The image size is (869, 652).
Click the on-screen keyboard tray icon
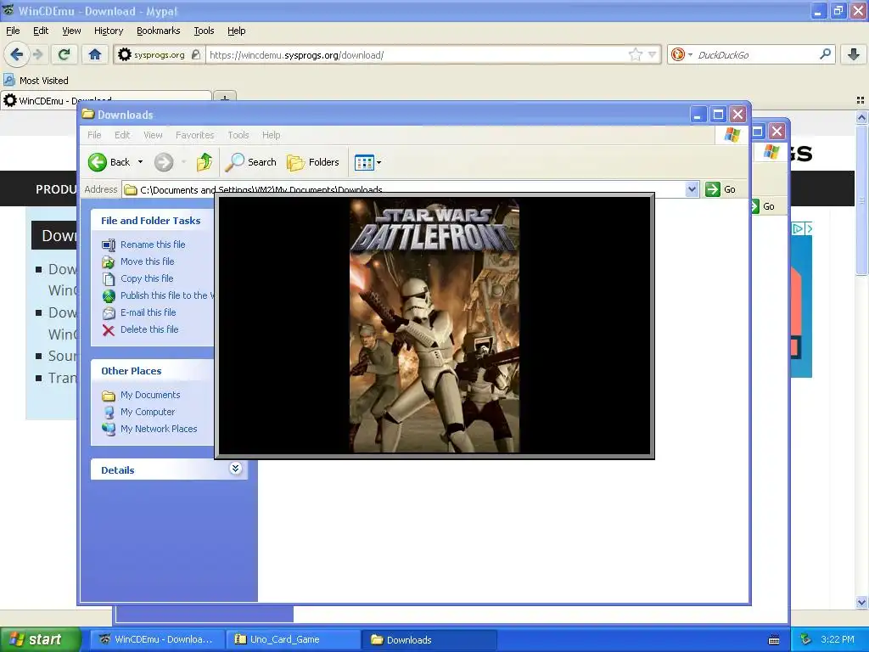tap(774, 640)
